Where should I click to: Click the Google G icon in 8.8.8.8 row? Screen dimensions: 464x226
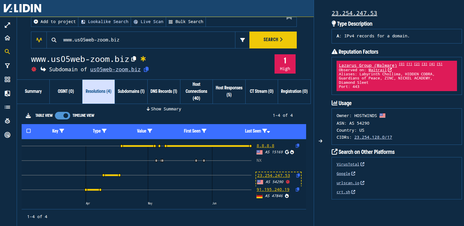[x=287, y=152]
